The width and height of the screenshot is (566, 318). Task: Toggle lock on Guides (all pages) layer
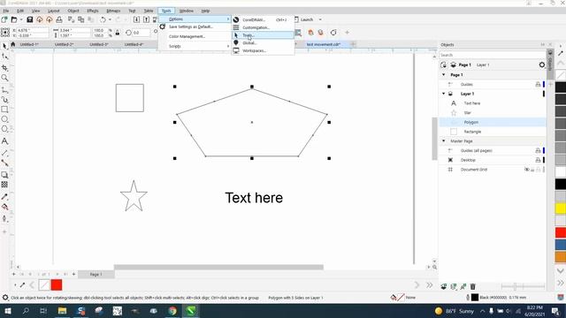(538, 150)
